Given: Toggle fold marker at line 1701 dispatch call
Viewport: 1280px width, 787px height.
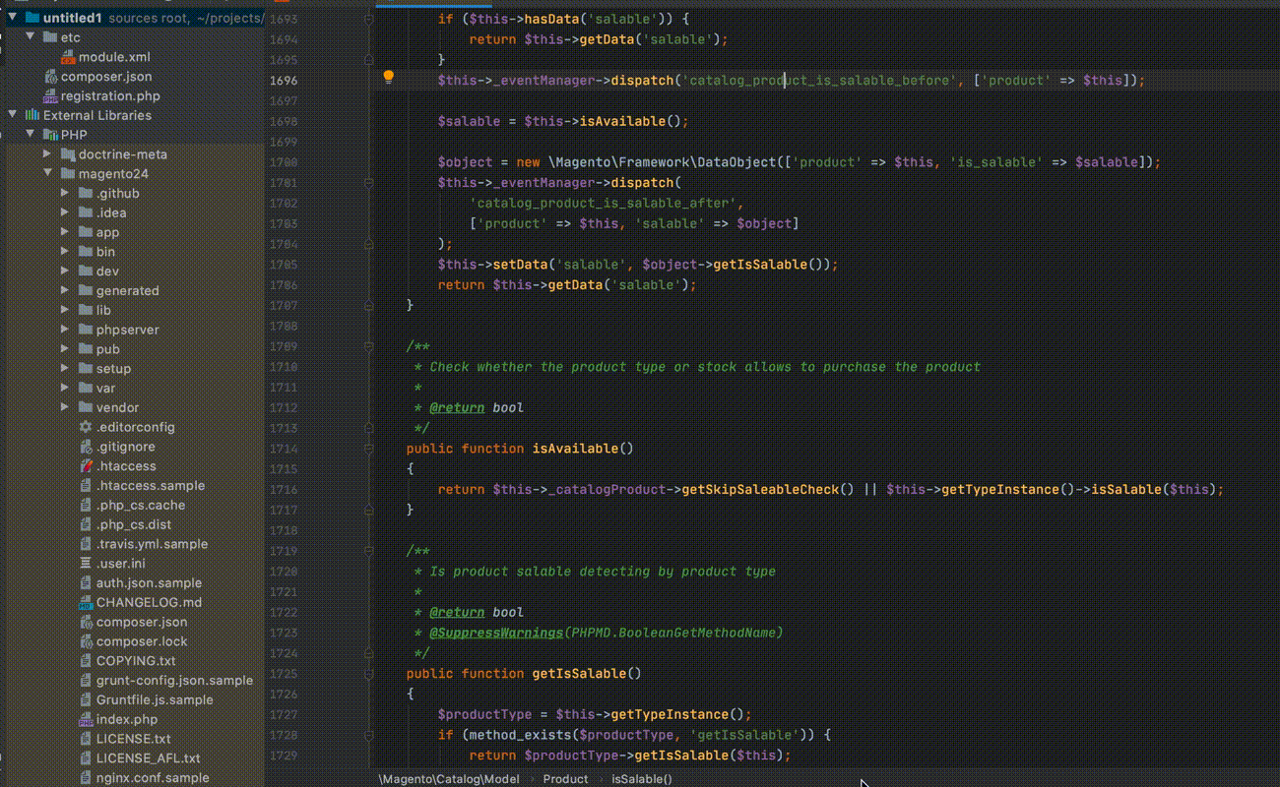Looking at the screenshot, I should click(368, 183).
